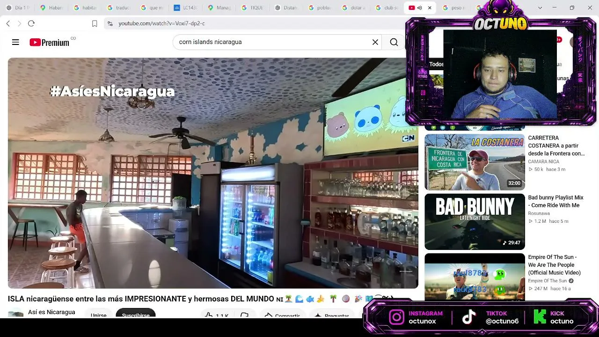
Task: Open the Bad Bunny Late Night Ride thumbnail
Action: [x=475, y=222]
